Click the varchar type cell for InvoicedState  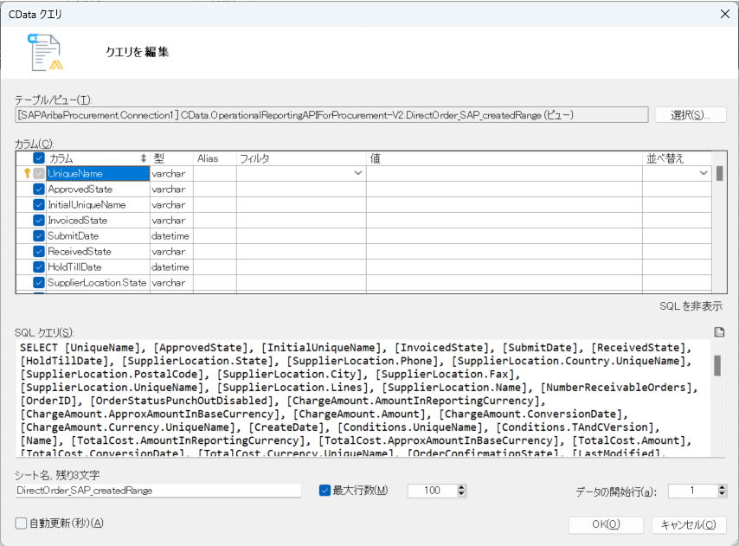pos(171,221)
